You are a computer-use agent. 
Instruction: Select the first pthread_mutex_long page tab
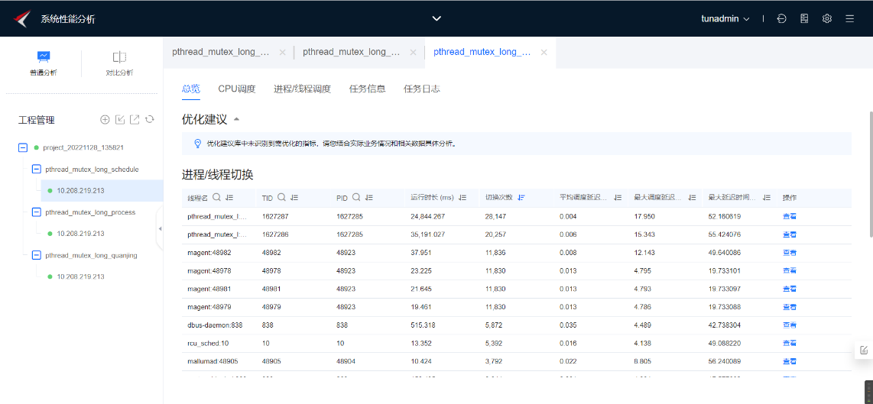coord(221,52)
